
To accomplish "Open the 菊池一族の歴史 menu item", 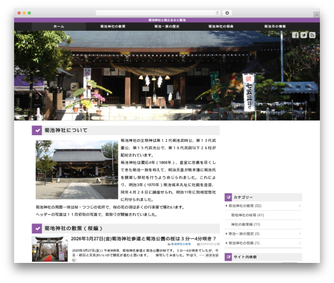I will tap(167, 26).
